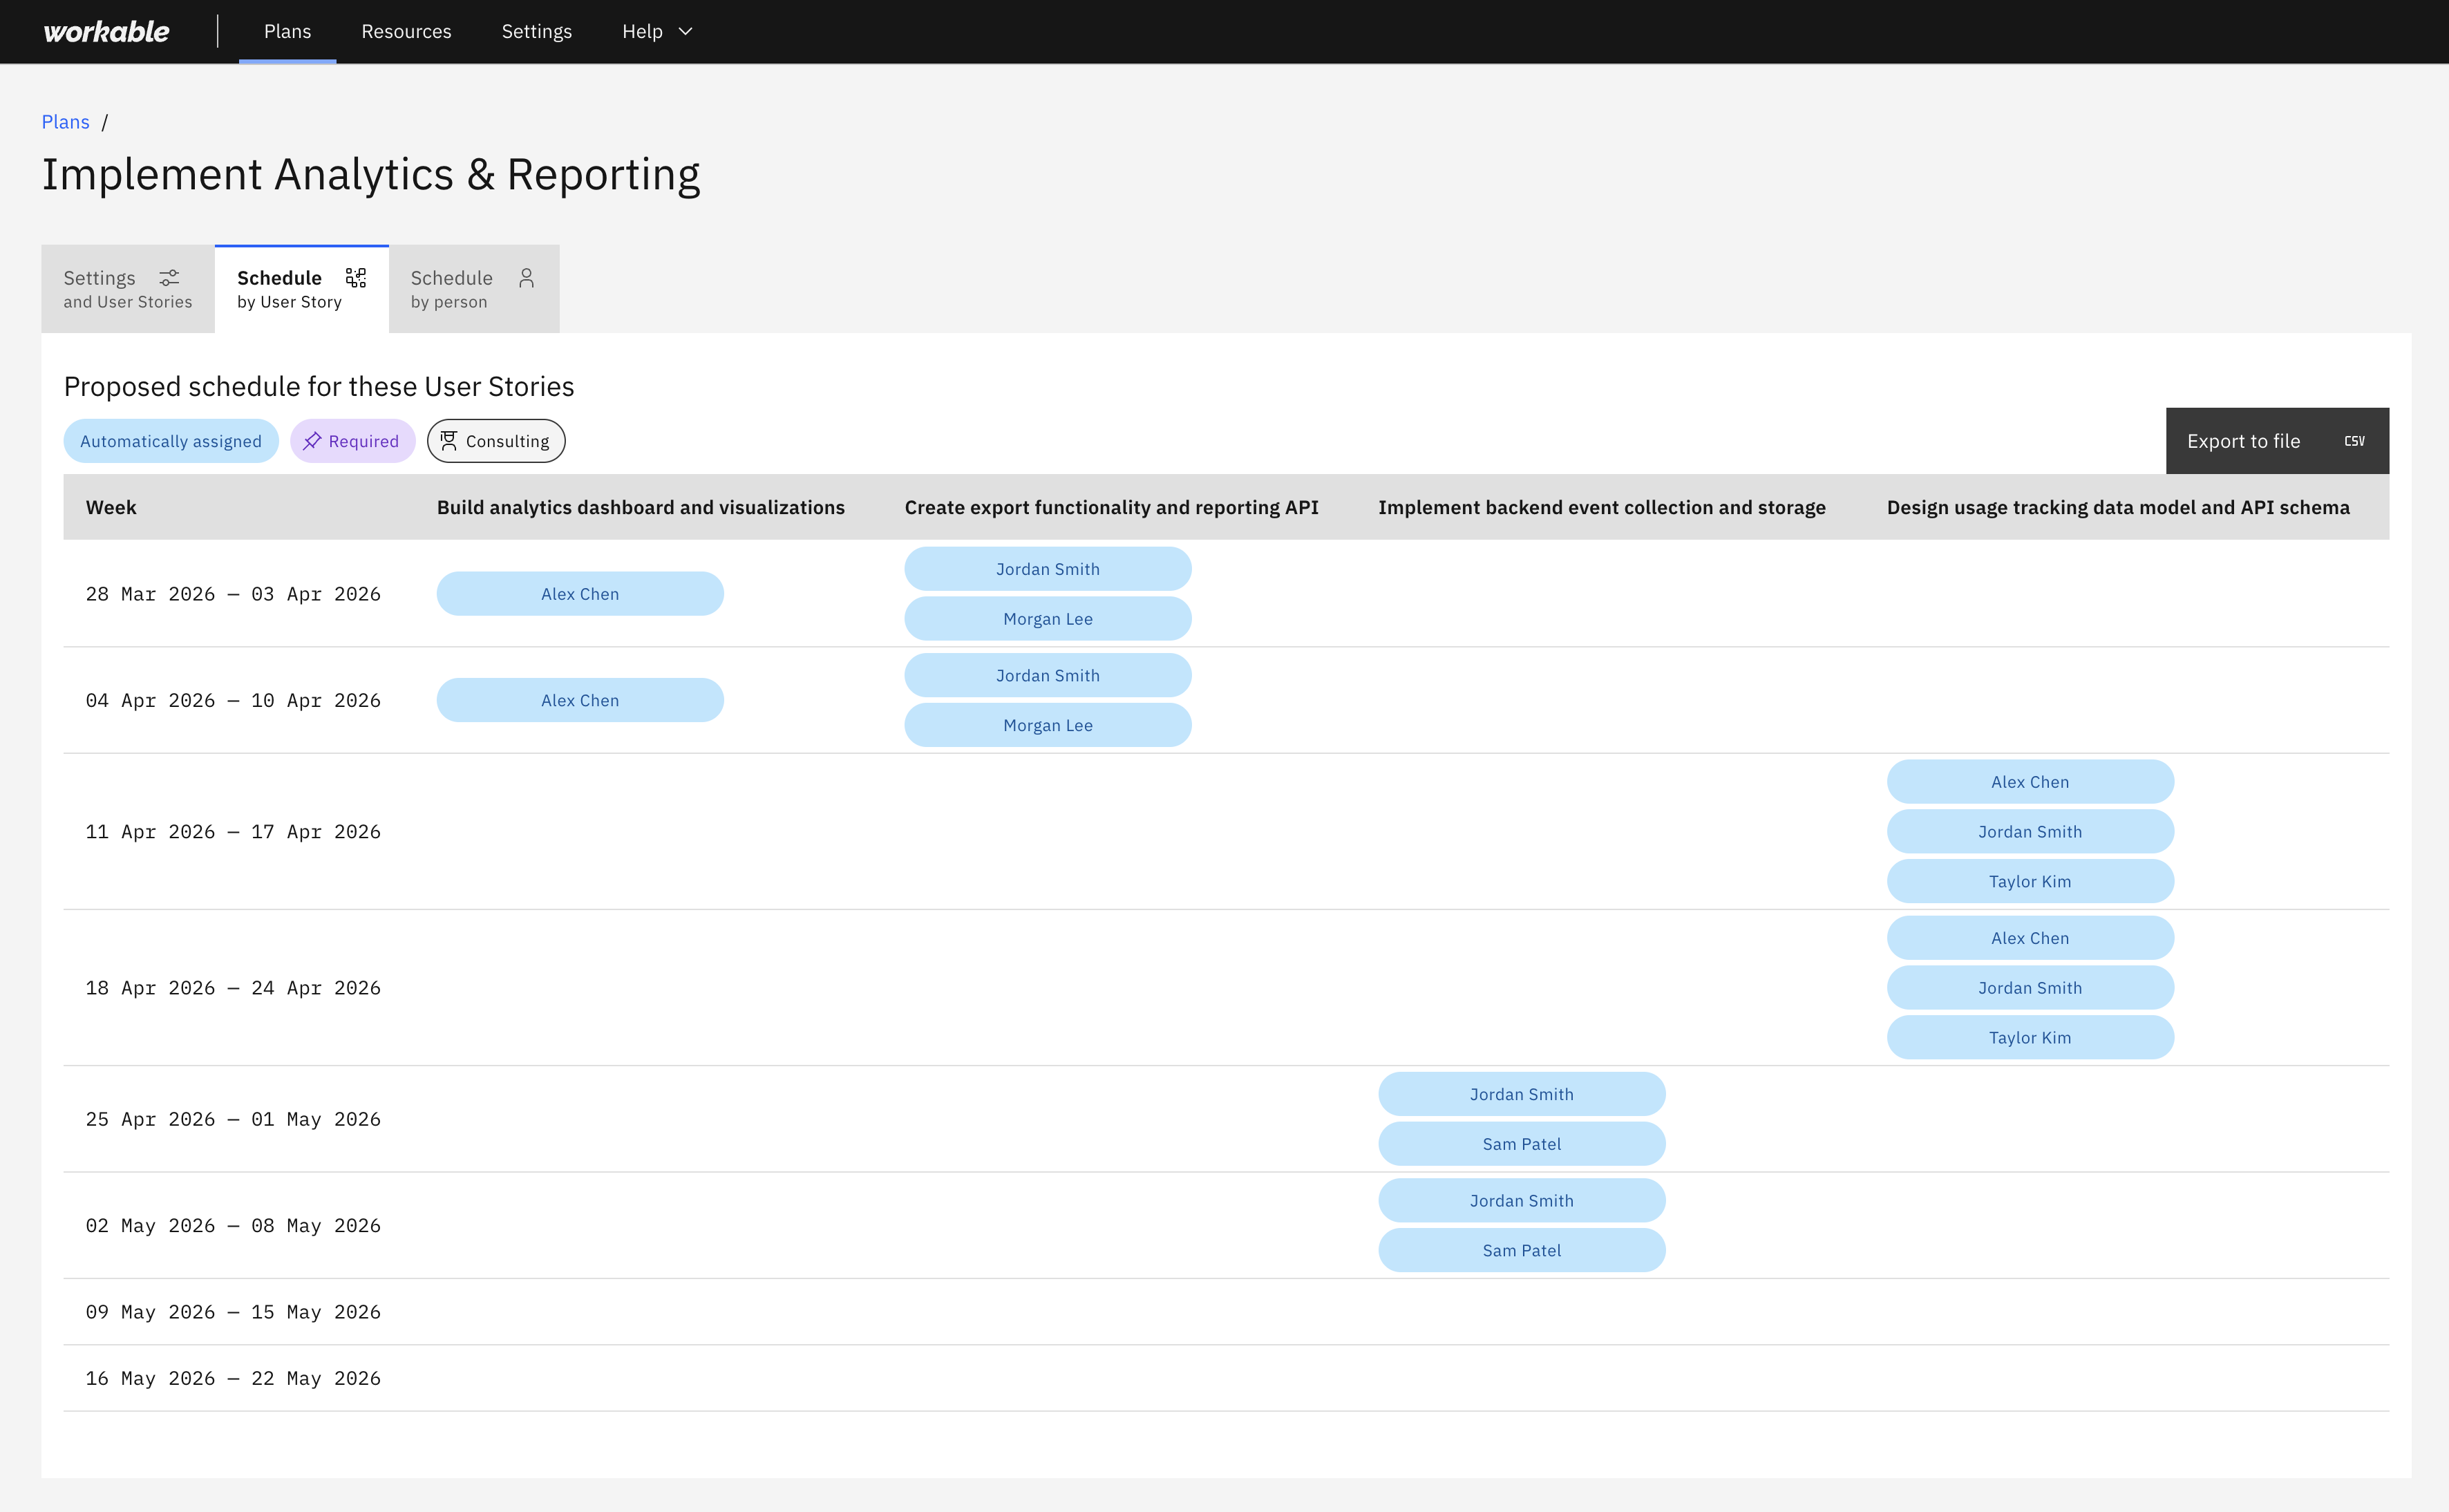
Task: Click Morgan Lee in 28 Mar week
Action: tap(1048, 619)
